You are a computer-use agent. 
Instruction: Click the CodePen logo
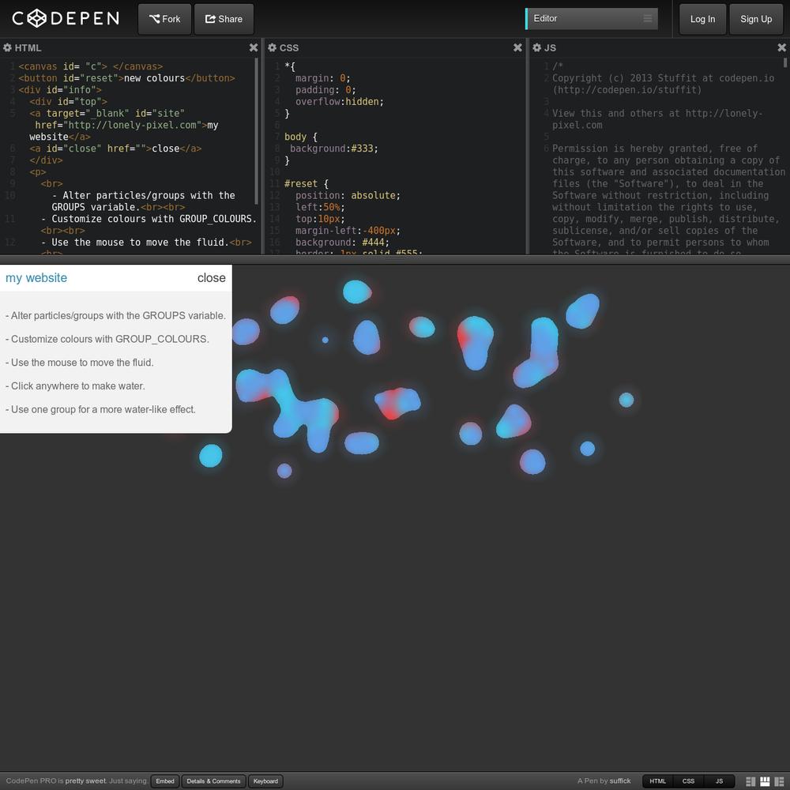click(66, 19)
